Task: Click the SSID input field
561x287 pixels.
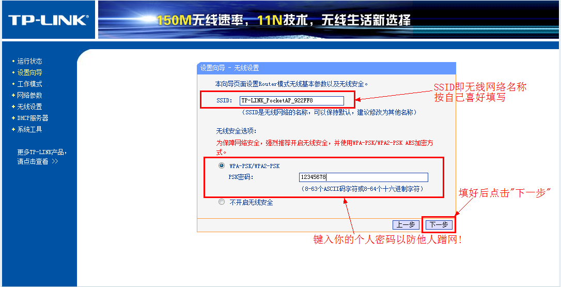Action: 291,100
